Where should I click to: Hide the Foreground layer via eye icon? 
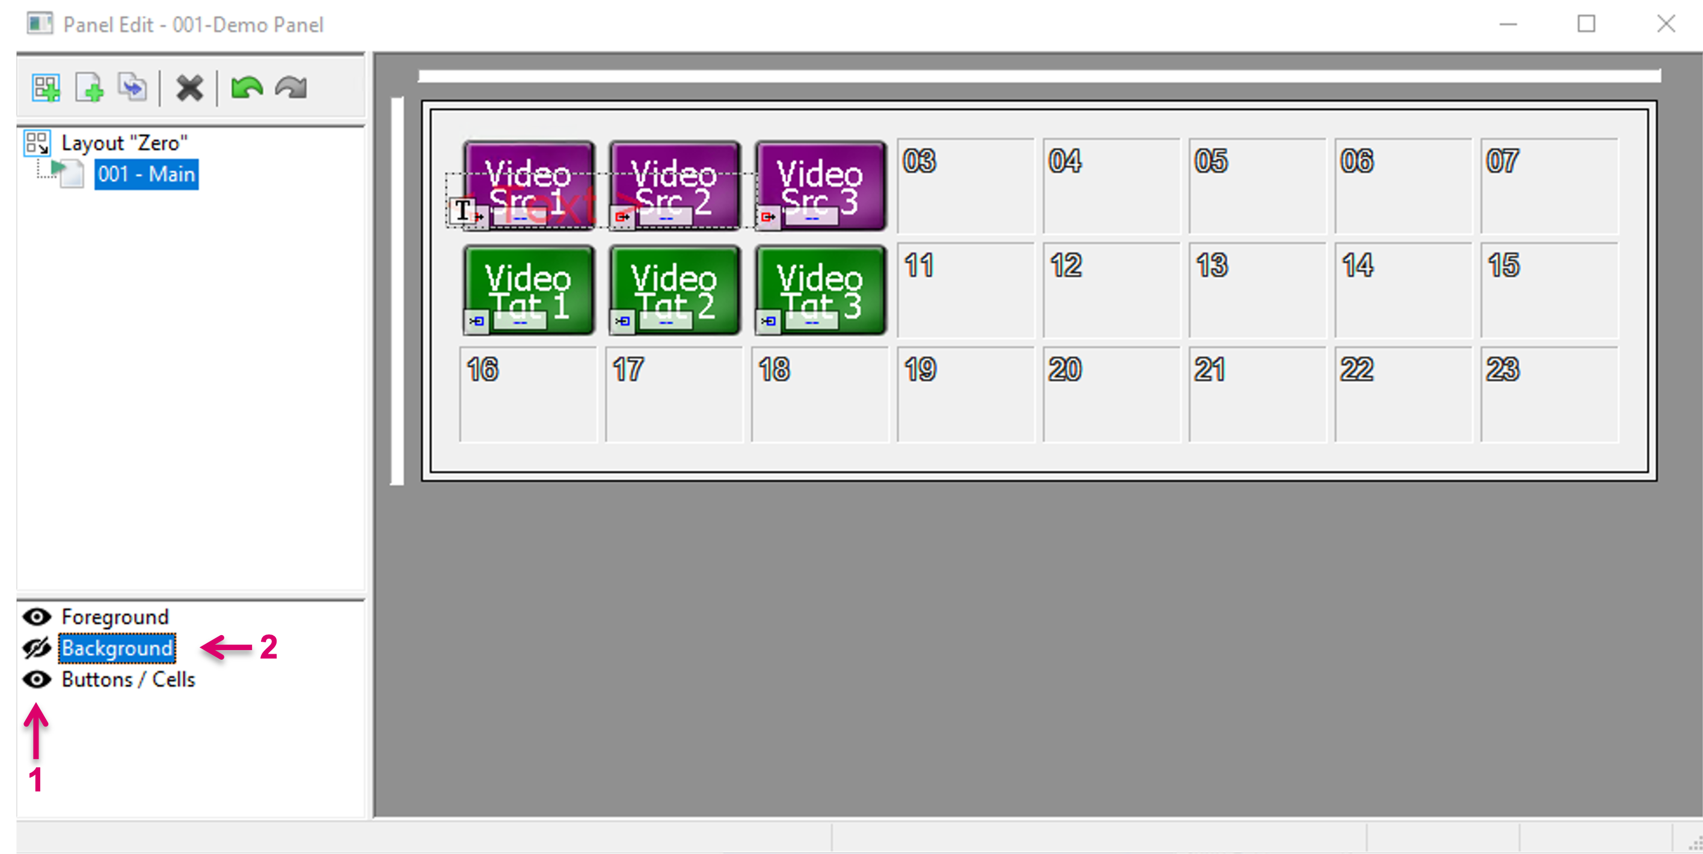37,616
